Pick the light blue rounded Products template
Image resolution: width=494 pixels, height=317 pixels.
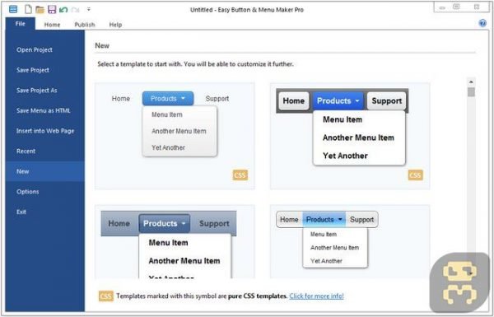click(175, 136)
